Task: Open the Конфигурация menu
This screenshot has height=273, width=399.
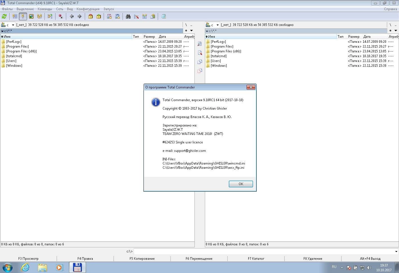Action: click(88, 9)
